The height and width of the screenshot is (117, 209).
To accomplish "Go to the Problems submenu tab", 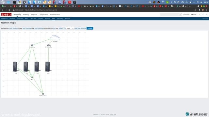I will tap(12, 19).
